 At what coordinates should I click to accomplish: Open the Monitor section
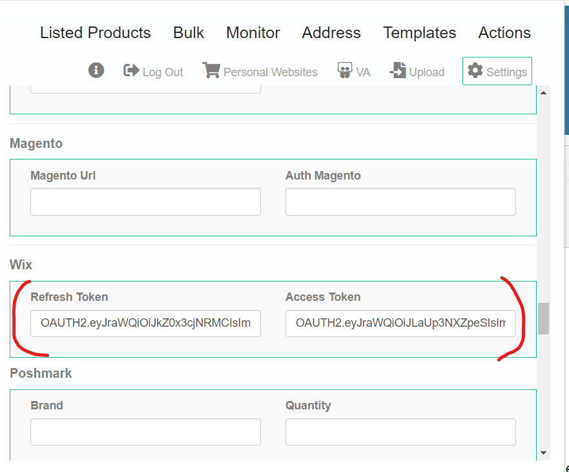(253, 33)
